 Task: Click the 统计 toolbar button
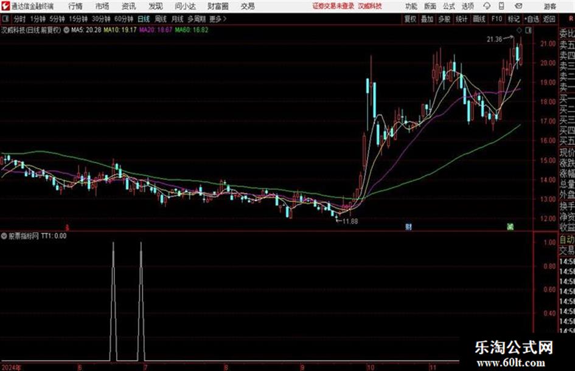(x=462, y=19)
